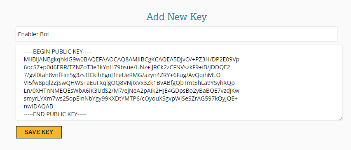351x150 pixels.
Task: Click the key line starting with Ln/0XHTnNMEQEsWbA6
Action: (x=131, y=91)
